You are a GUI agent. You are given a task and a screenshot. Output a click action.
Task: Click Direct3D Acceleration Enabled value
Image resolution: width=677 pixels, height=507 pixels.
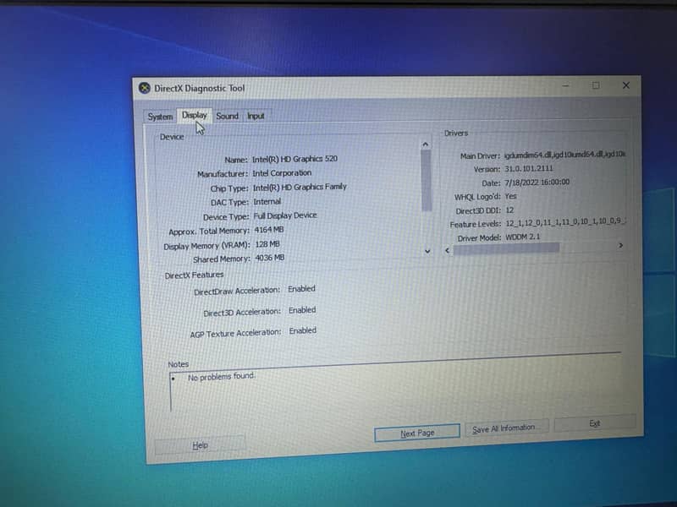coord(302,310)
